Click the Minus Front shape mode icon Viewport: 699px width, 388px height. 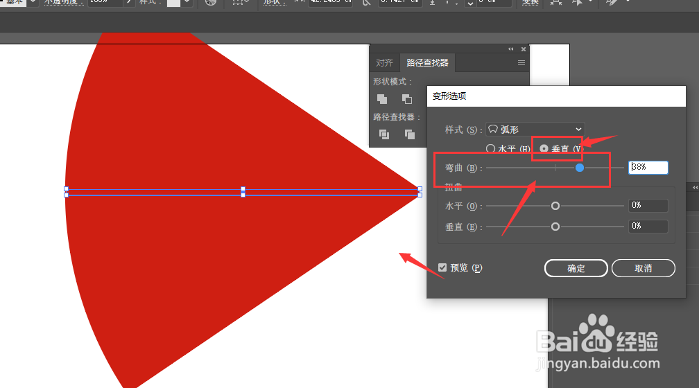(406, 99)
